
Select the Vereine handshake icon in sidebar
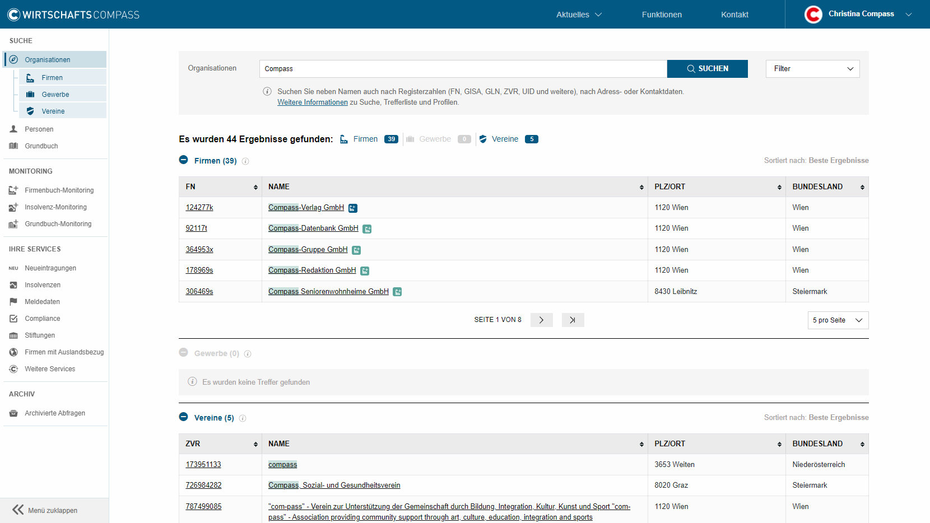[x=30, y=111]
